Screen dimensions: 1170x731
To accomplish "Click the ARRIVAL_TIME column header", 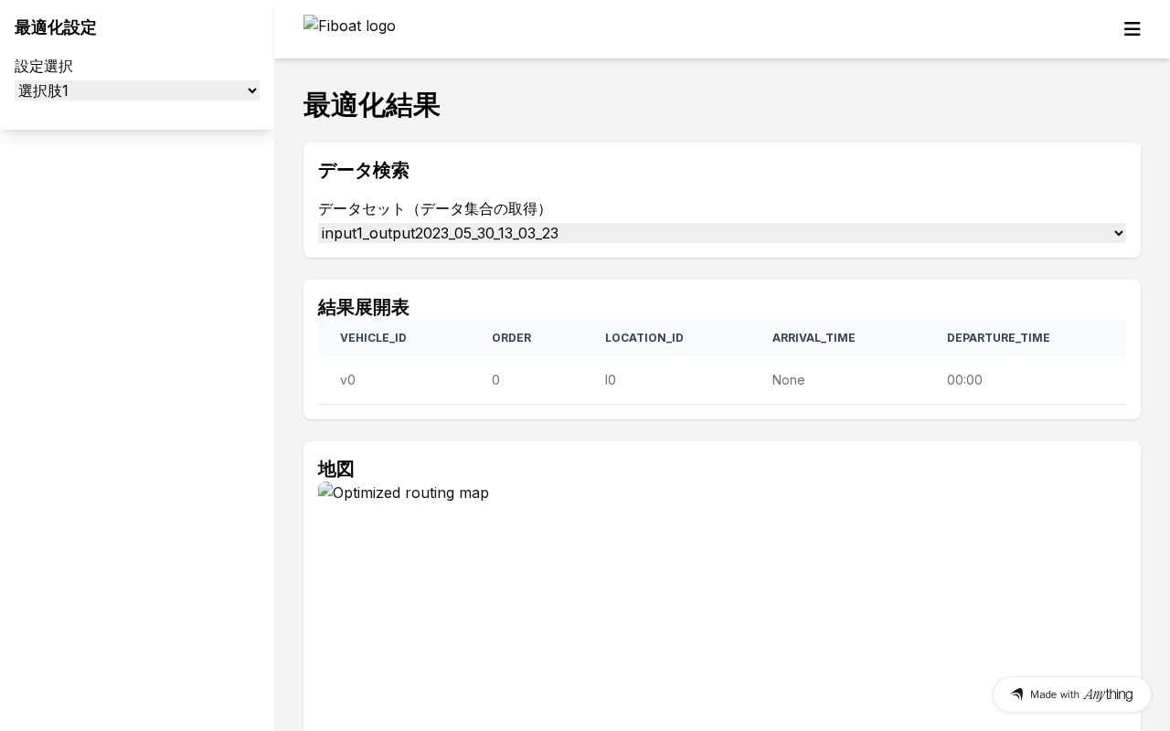I will point(814,338).
